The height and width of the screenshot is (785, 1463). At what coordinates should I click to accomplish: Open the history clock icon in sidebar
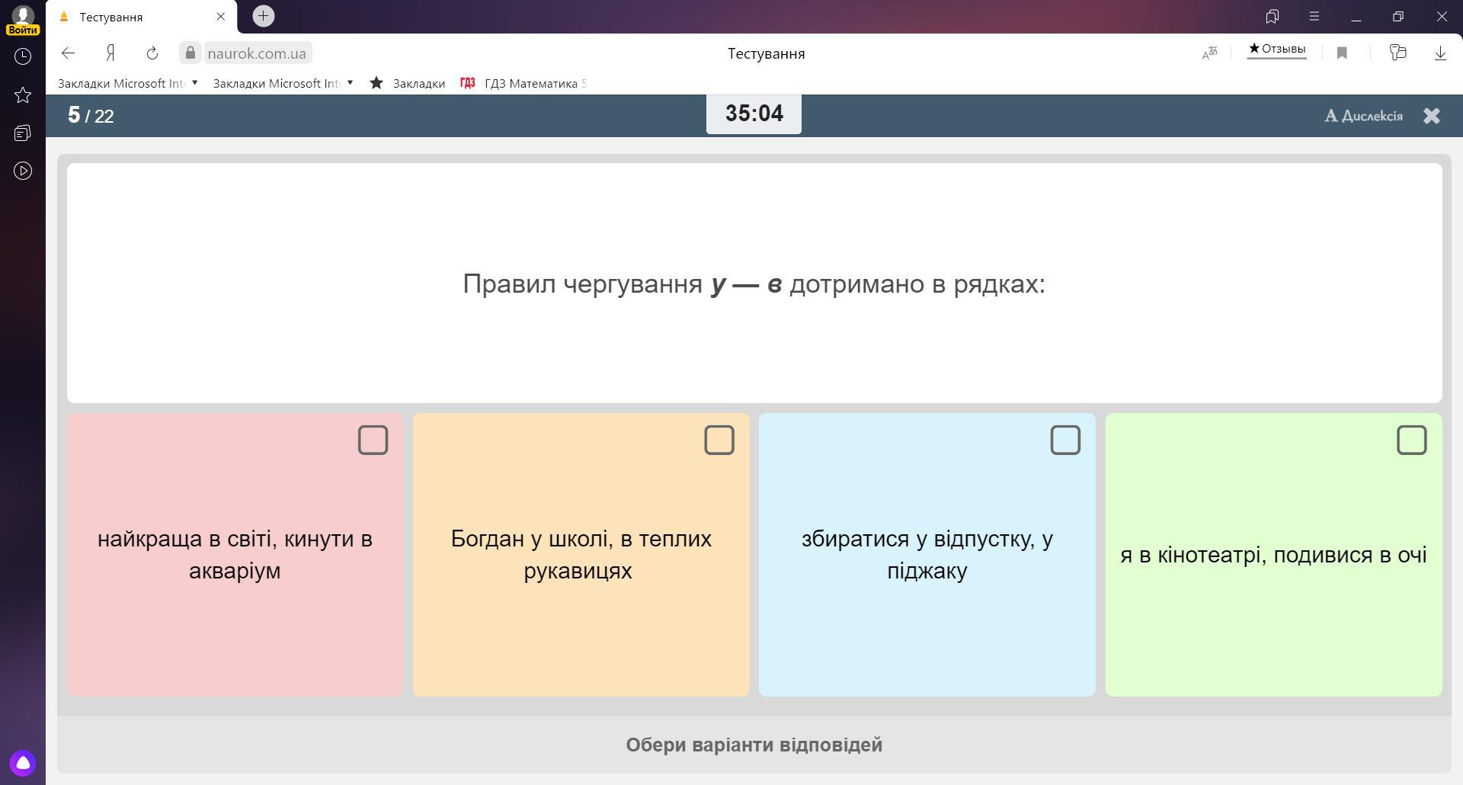(23, 56)
